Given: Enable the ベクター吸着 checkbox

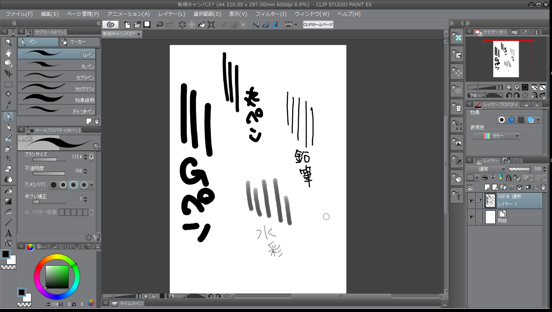Looking at the screenshot, I should click(27, 212).
